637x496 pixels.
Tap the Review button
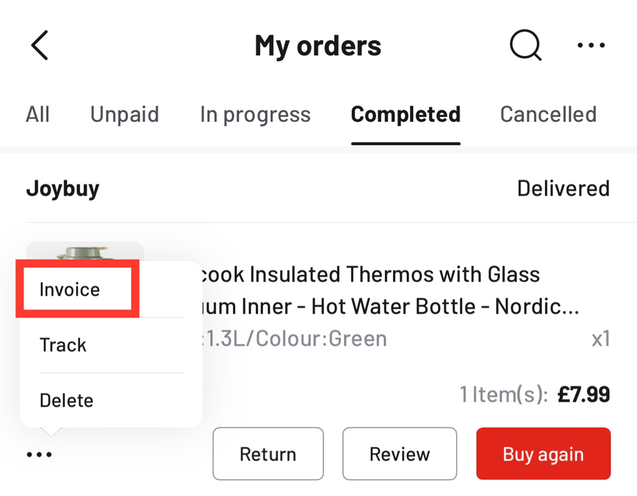pyautogui.click(x=399, y=454)
